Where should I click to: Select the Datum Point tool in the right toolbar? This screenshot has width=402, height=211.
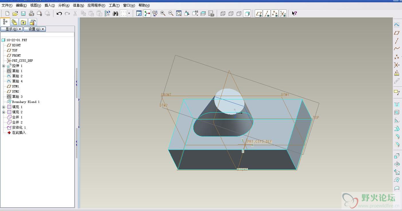tap(397, 57)
